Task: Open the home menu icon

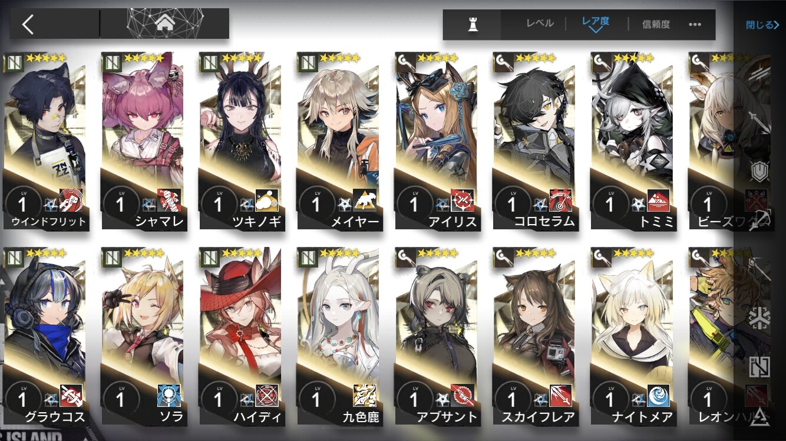Action: [x=166, y=24]
